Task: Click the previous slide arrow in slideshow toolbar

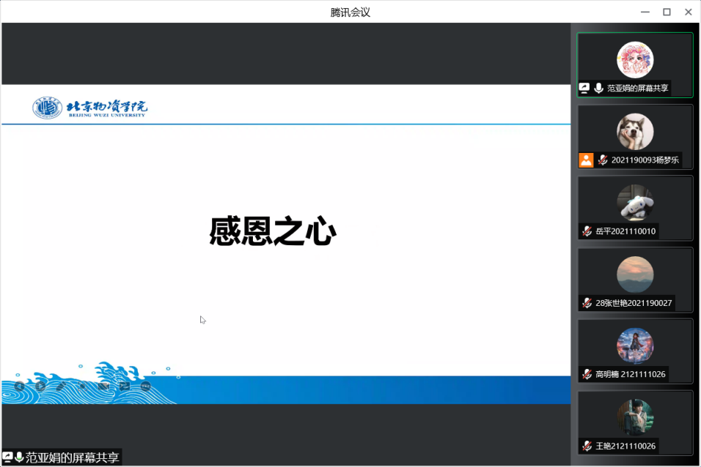Action: click(19, 386)
